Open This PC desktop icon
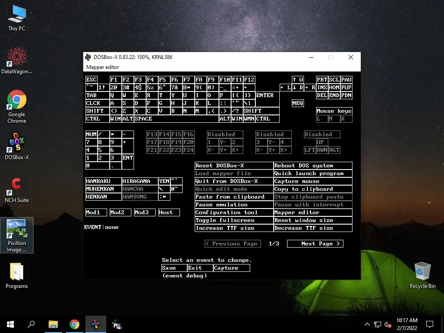 (x=17, y=18)
